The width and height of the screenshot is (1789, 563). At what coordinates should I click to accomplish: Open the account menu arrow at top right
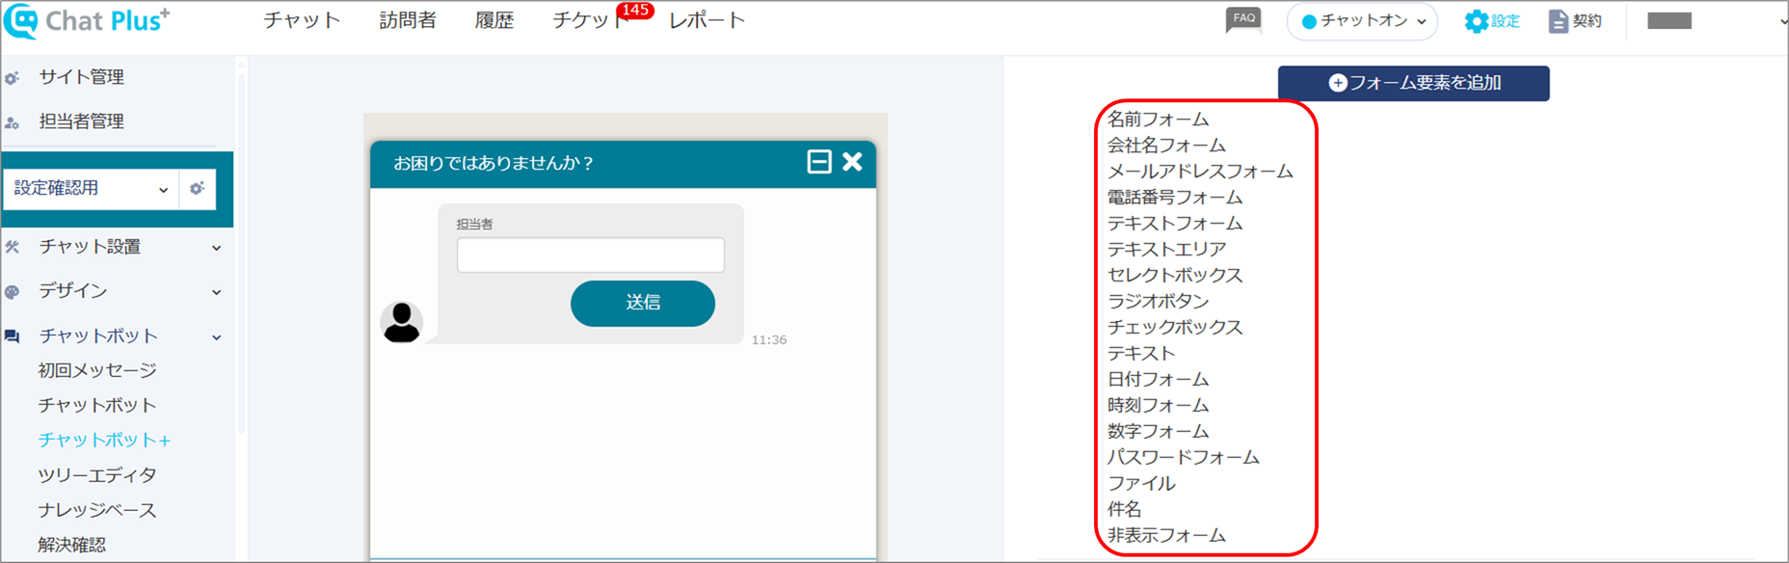[x=1782, y=21]
